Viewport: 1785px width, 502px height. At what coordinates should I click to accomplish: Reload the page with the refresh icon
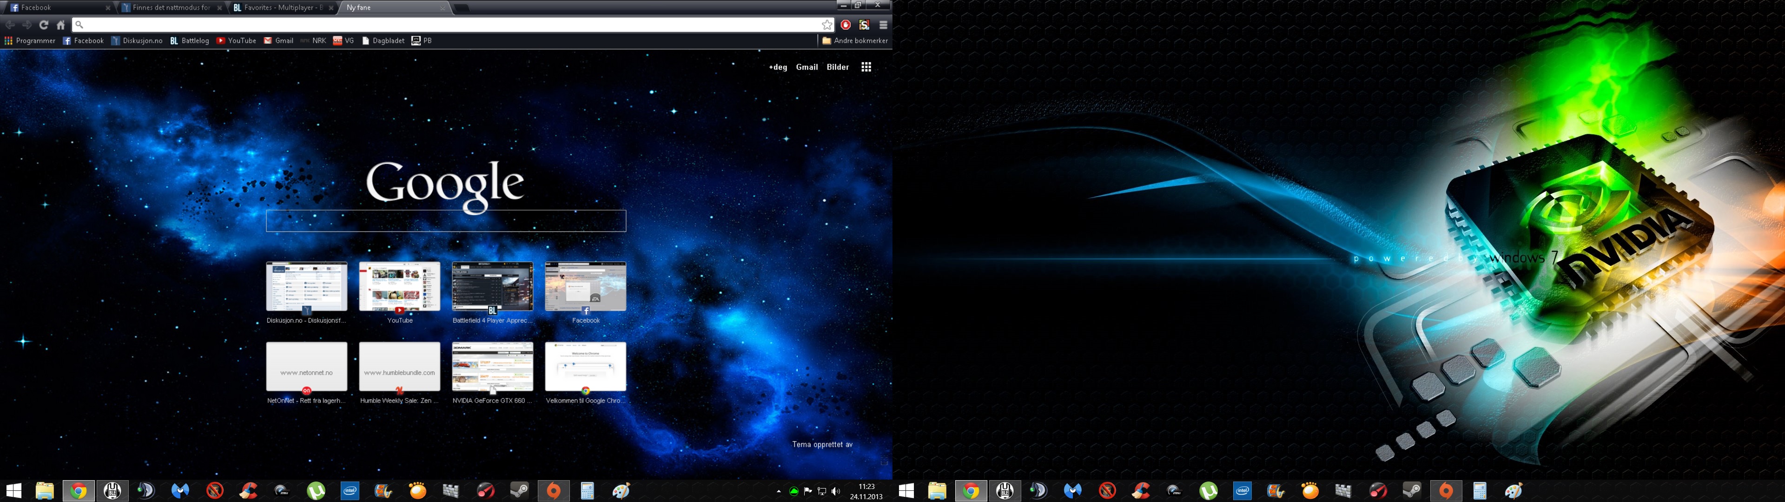pos(44,25)
